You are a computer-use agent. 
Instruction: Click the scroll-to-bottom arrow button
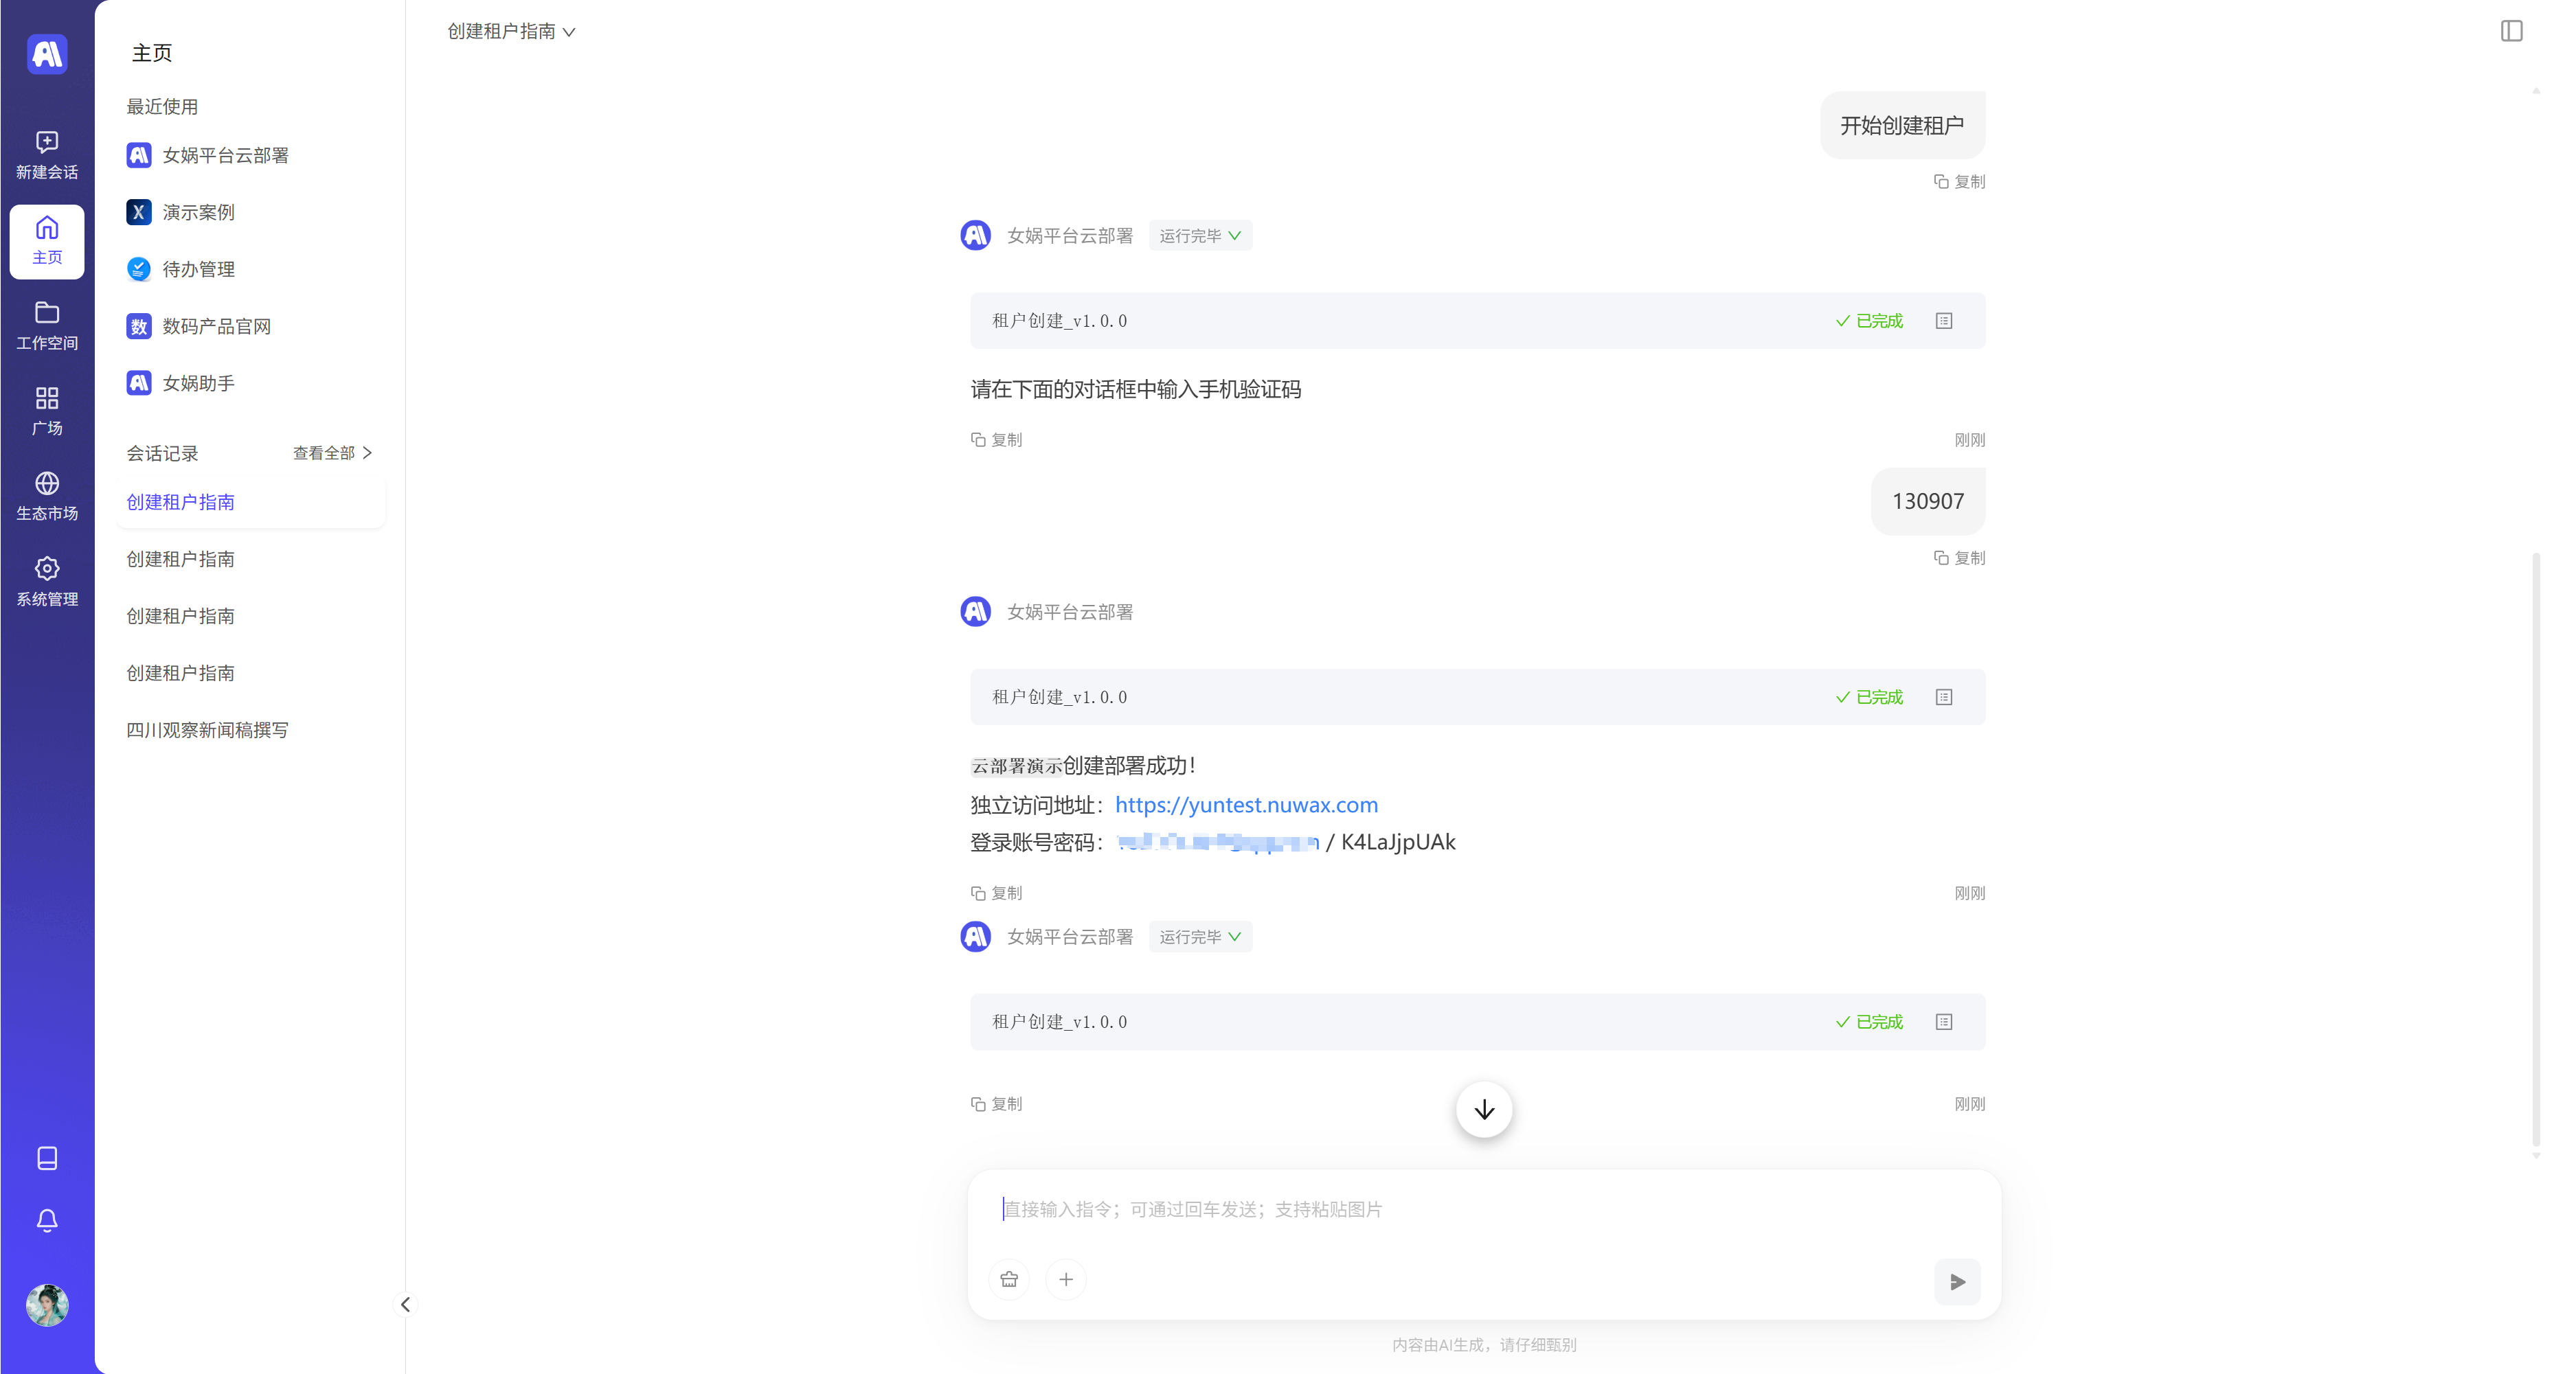pyautogui.click(x=1483, y=1109)
